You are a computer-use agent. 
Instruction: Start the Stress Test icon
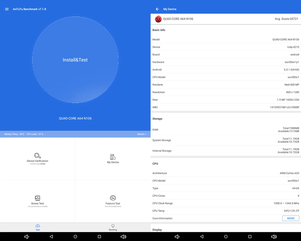coord(37,198)
